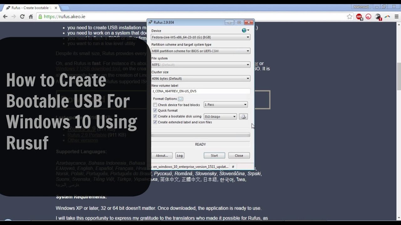Screen dimensions: 401x225
Task: Click the browser address bar URL
Action: coord(65,17)
